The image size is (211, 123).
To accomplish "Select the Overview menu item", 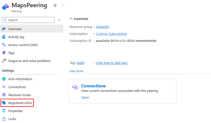I will (x=32, y=29).
